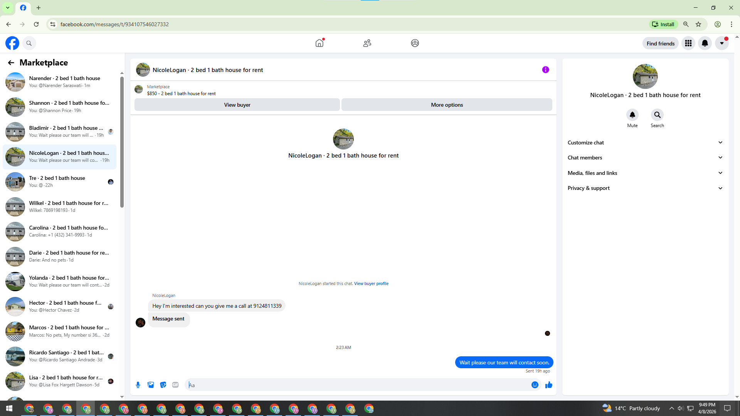Viewport: 740px width, 416px height.
Task: Go to Facebook Home tab
Action: [320, 43]
